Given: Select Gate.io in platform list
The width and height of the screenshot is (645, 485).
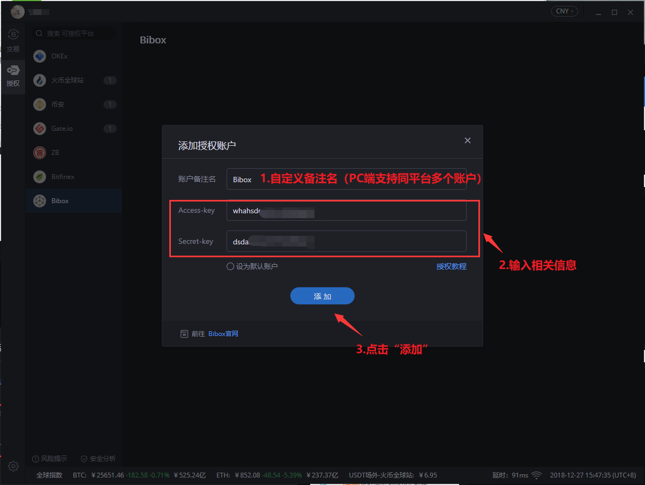Looking at the screenshot, I should tap(74, 129).
